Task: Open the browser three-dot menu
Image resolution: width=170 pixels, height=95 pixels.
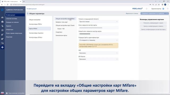Action: [168, 5]
